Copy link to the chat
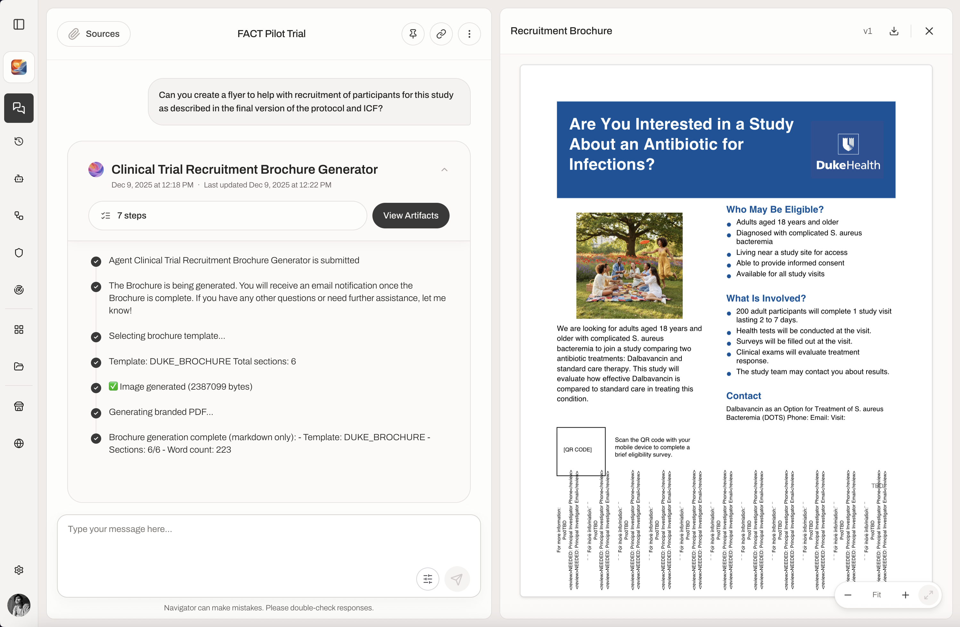The height and width of the screenshot is (627, 960). click(x=441, y=34)
